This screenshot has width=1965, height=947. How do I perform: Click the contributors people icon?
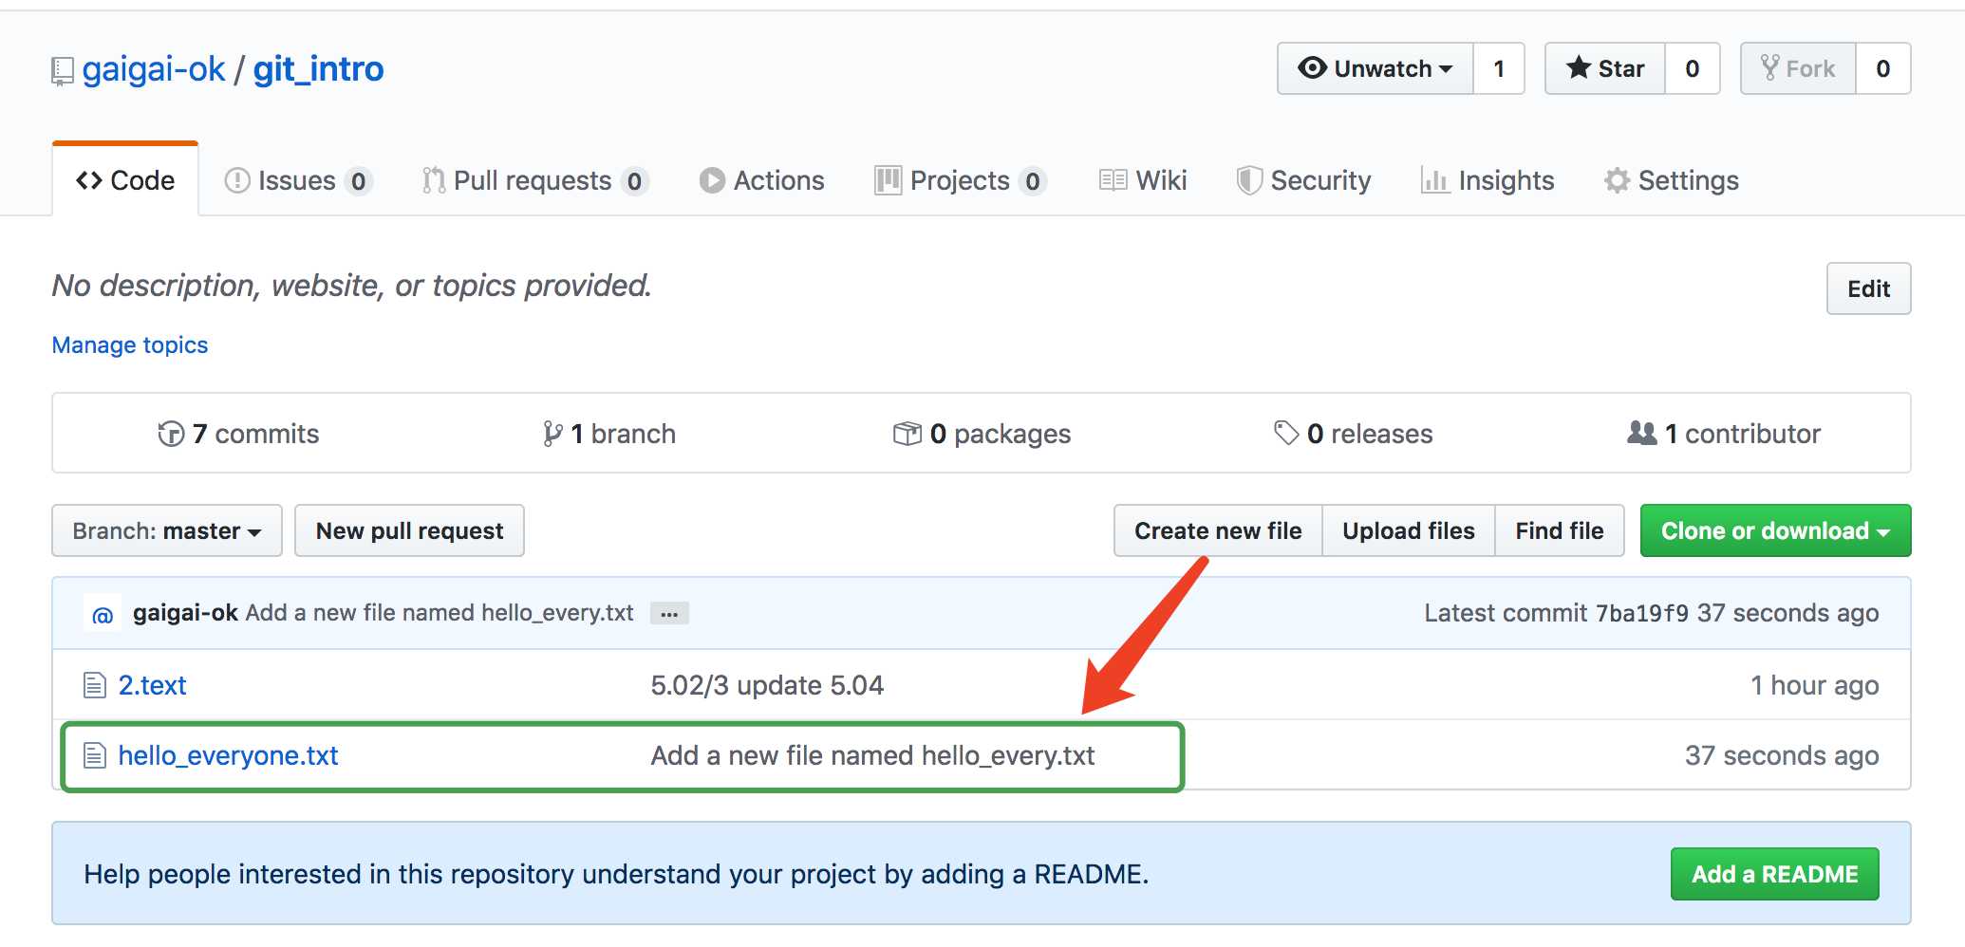[x=1642, y=433]
